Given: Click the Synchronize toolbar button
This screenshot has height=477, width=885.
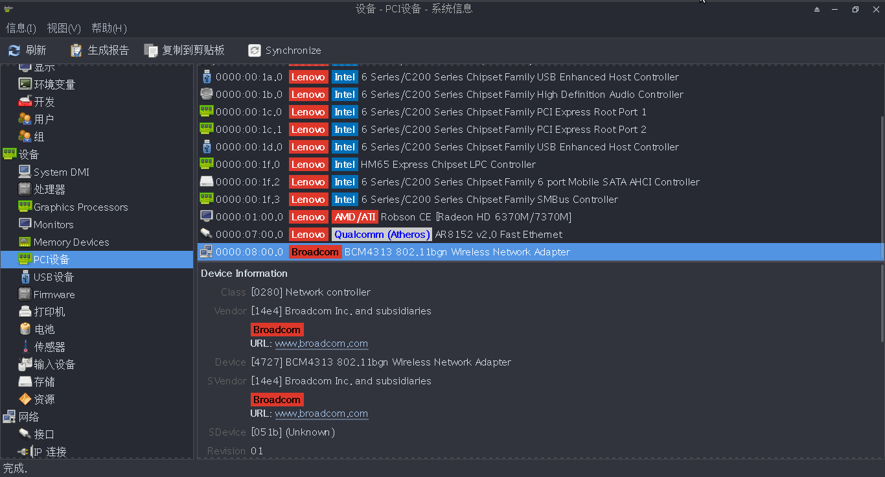Looking at the screenshot, I should [284, 50].
